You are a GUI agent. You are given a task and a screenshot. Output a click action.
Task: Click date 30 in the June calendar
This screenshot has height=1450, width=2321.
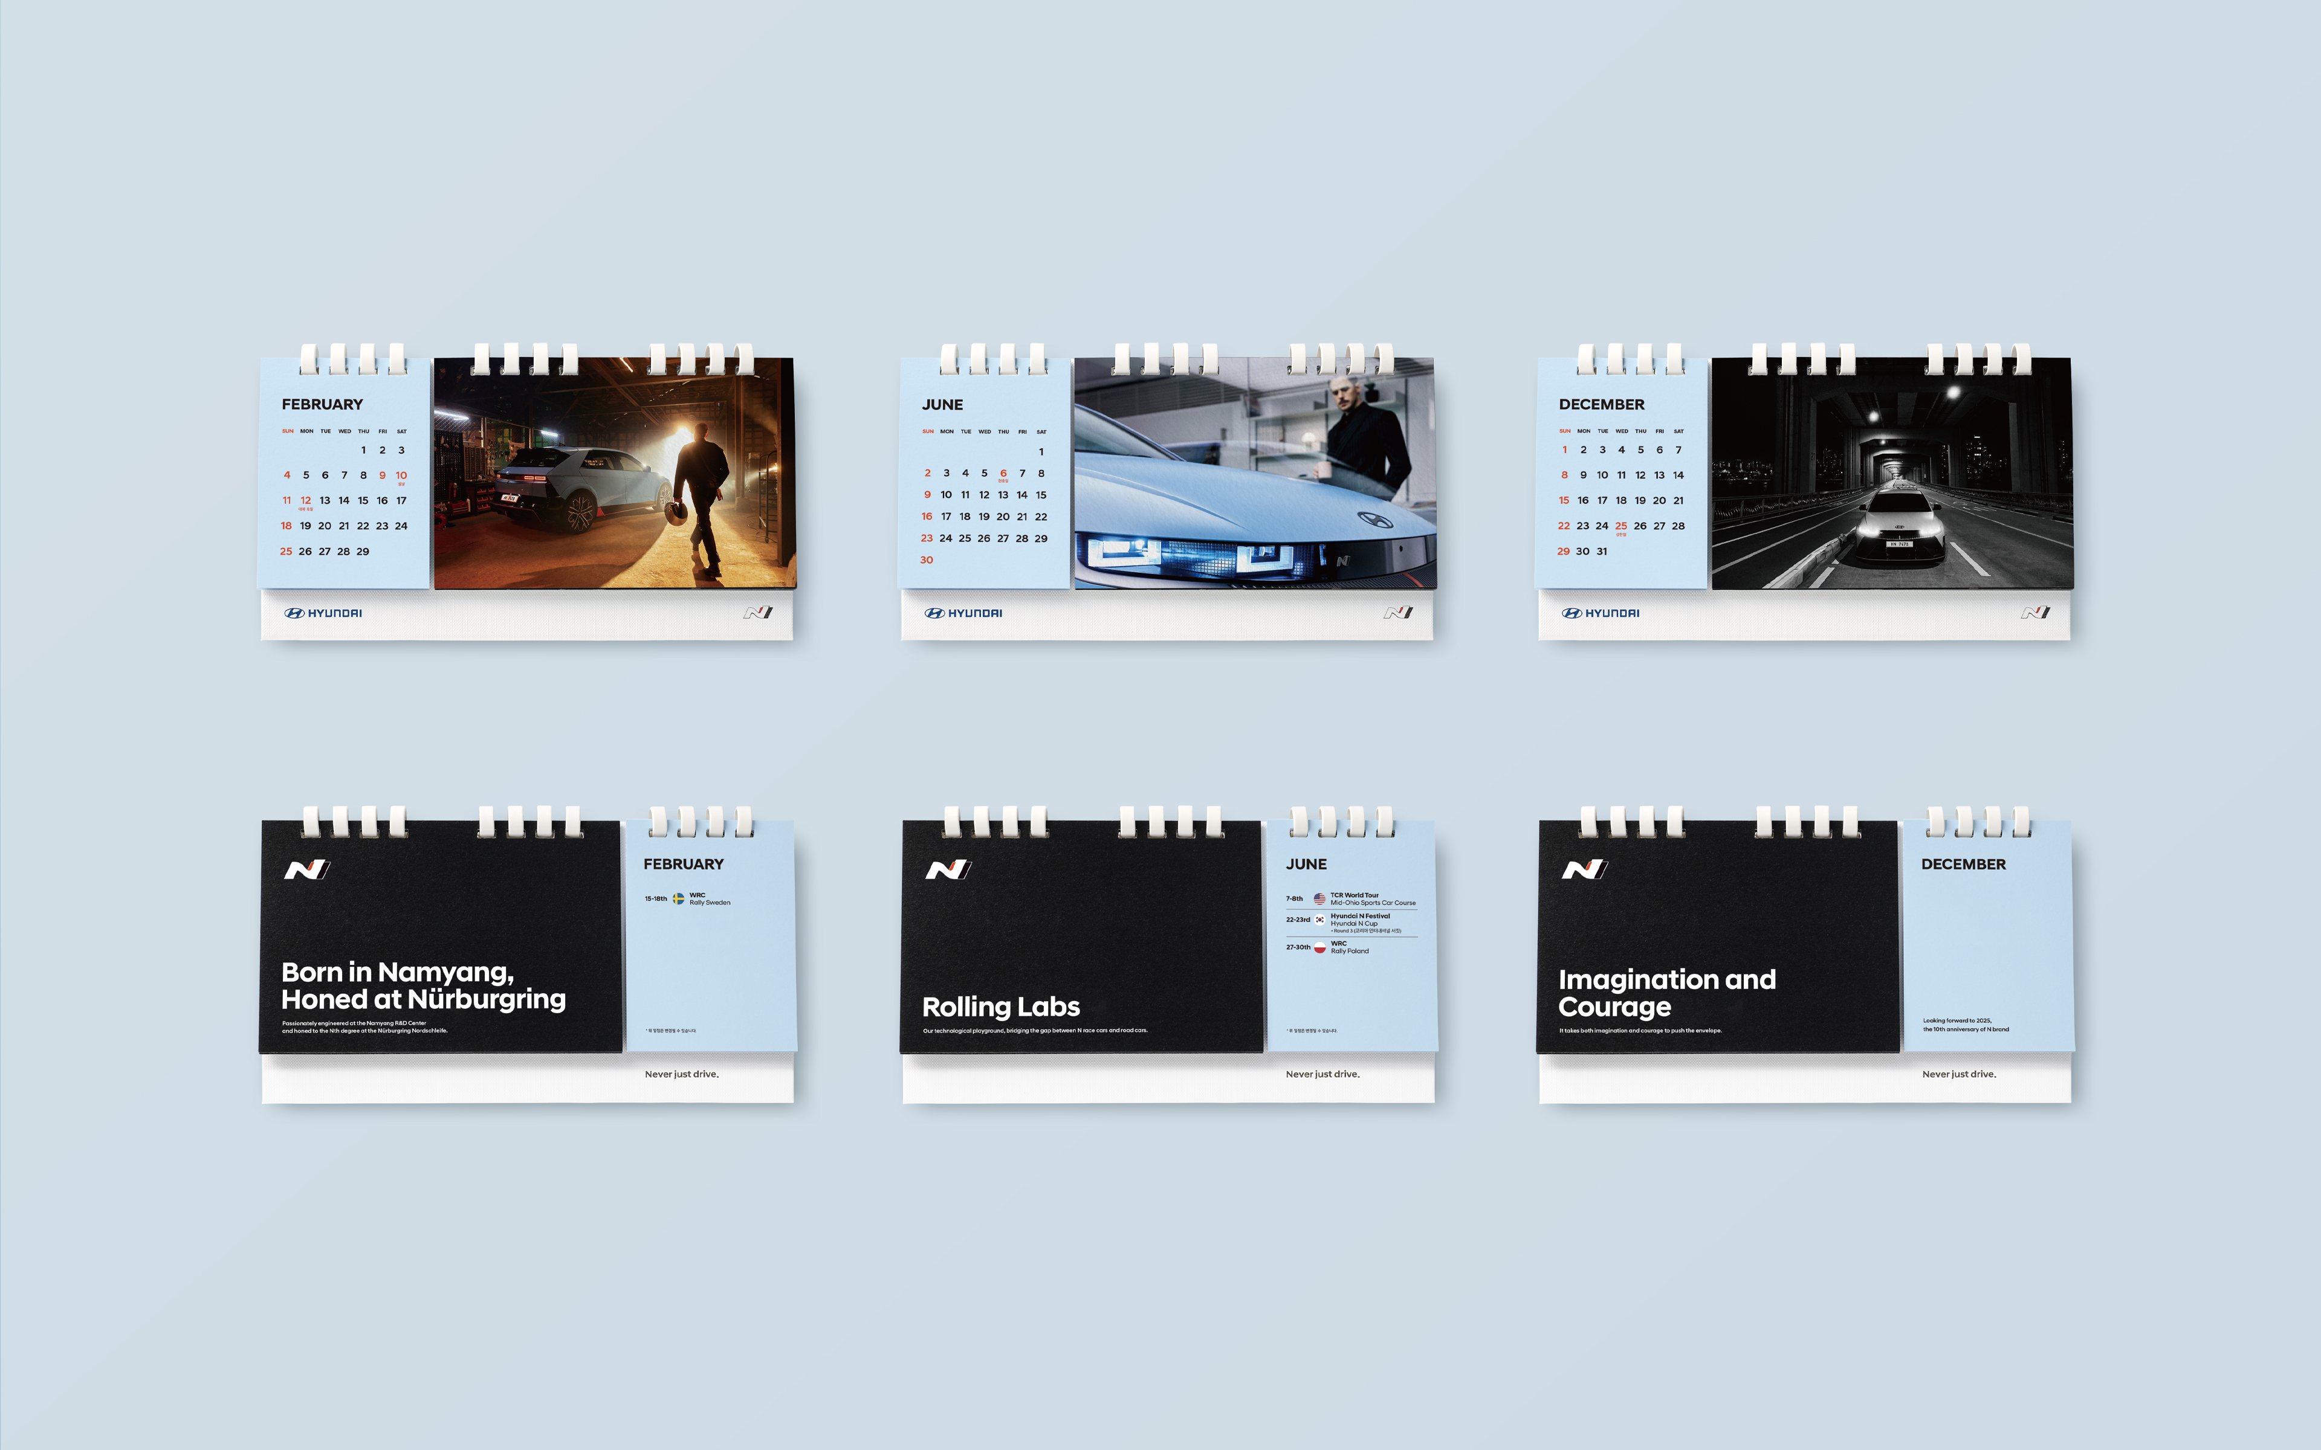click(x=927, y=560)
